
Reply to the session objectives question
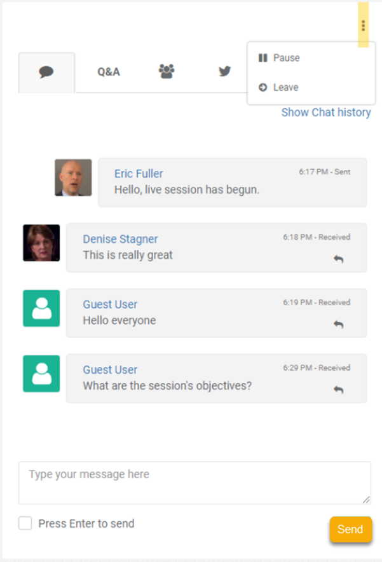[339, 390]
